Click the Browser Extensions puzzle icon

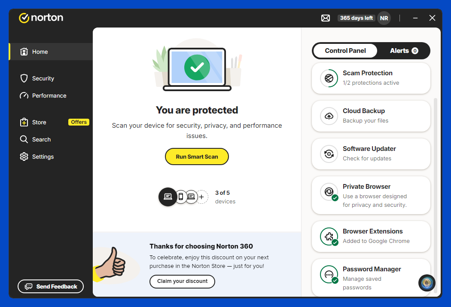tap(329, 236)
